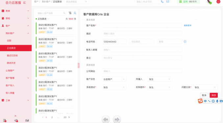Open the 正在跟进 status filter dropdown
The image size is (223, 123).
pyautogui.click(x=42, y=19)
